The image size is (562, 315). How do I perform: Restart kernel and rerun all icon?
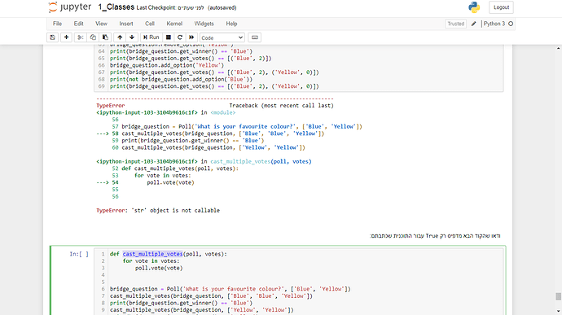[191, 37]
